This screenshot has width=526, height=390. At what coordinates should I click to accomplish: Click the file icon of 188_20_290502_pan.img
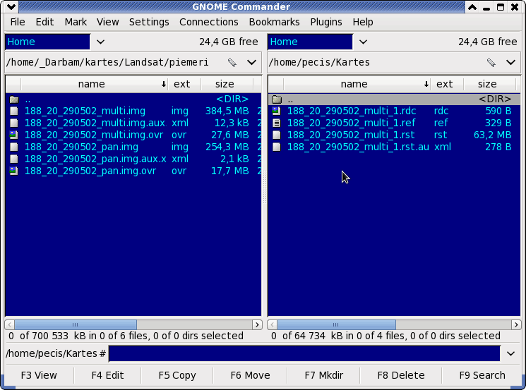pos(13,147)
